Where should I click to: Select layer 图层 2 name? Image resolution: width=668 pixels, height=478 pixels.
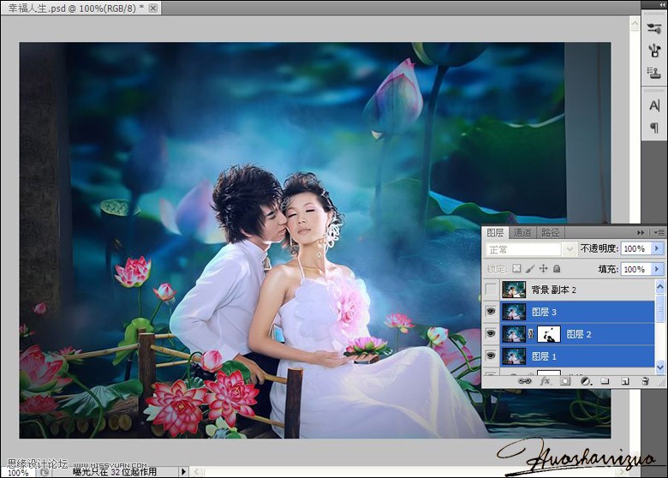pyautogui.click(x=579, y=334)
